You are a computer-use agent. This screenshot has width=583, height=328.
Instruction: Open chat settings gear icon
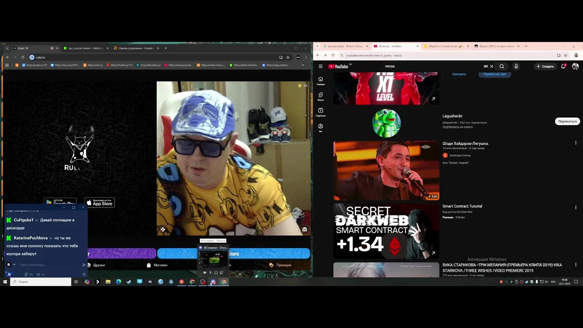click(x=84, y=274)
